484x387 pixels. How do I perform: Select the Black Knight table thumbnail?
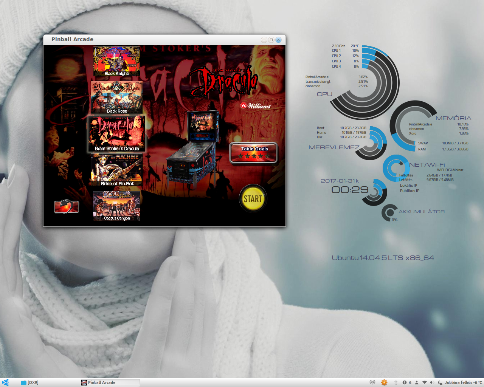(116, 62)
